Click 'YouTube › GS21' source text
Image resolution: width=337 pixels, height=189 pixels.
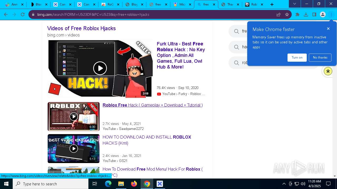[x=115, y=161]
